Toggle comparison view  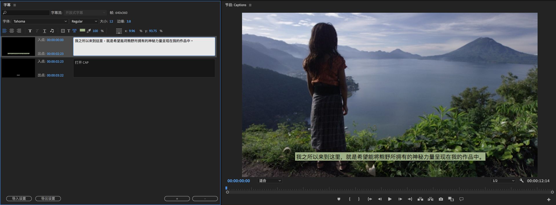coord(451,199)
